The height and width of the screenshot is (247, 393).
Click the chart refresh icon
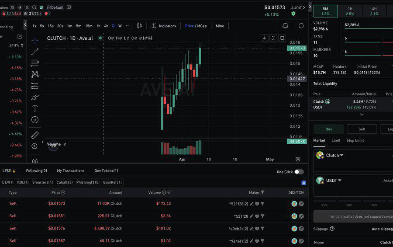tap(301, 26)
